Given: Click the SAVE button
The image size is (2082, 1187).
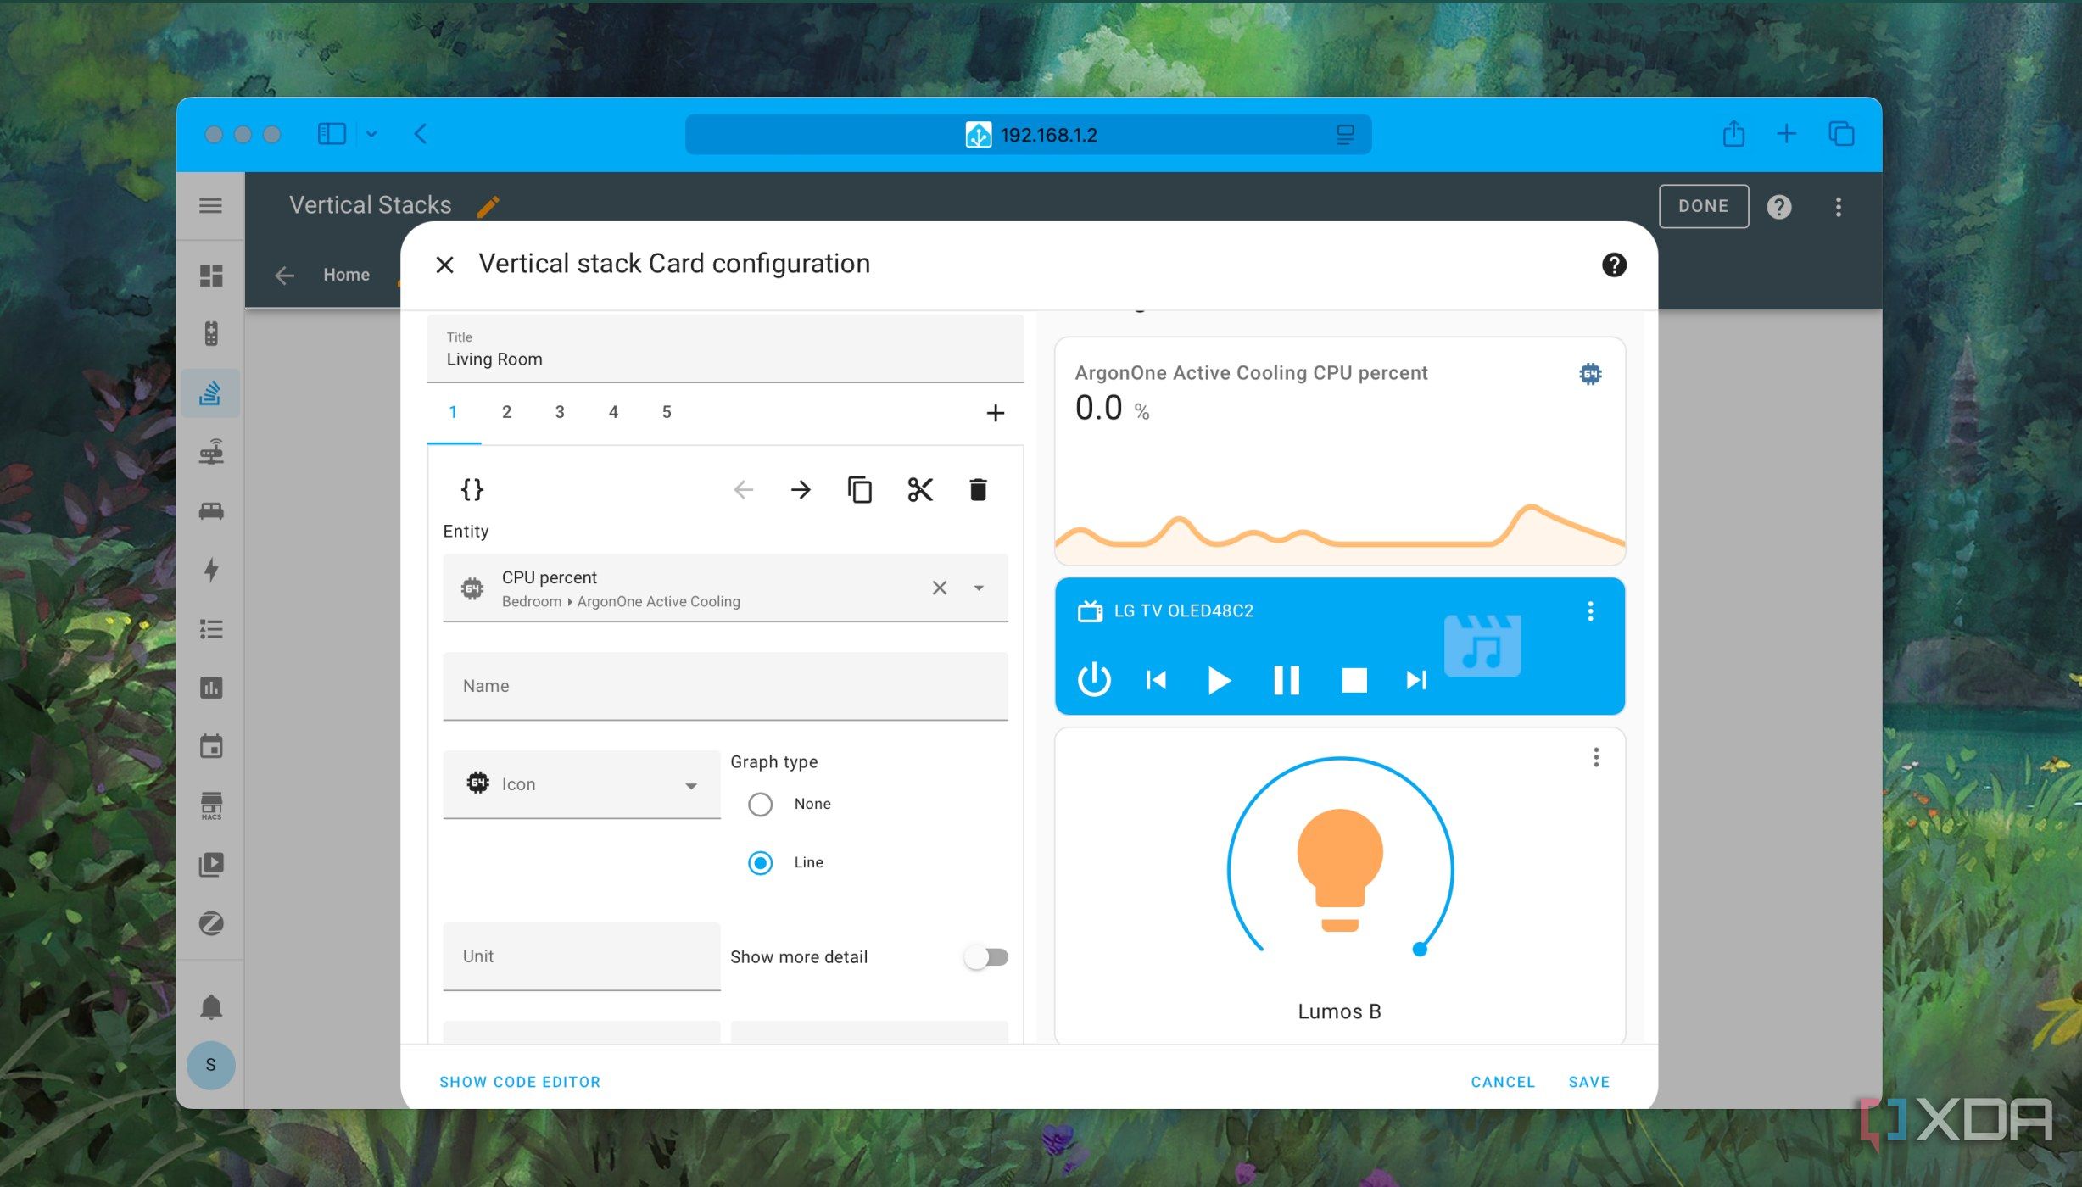Looking at the screenshot, I should (1588, 1082).
